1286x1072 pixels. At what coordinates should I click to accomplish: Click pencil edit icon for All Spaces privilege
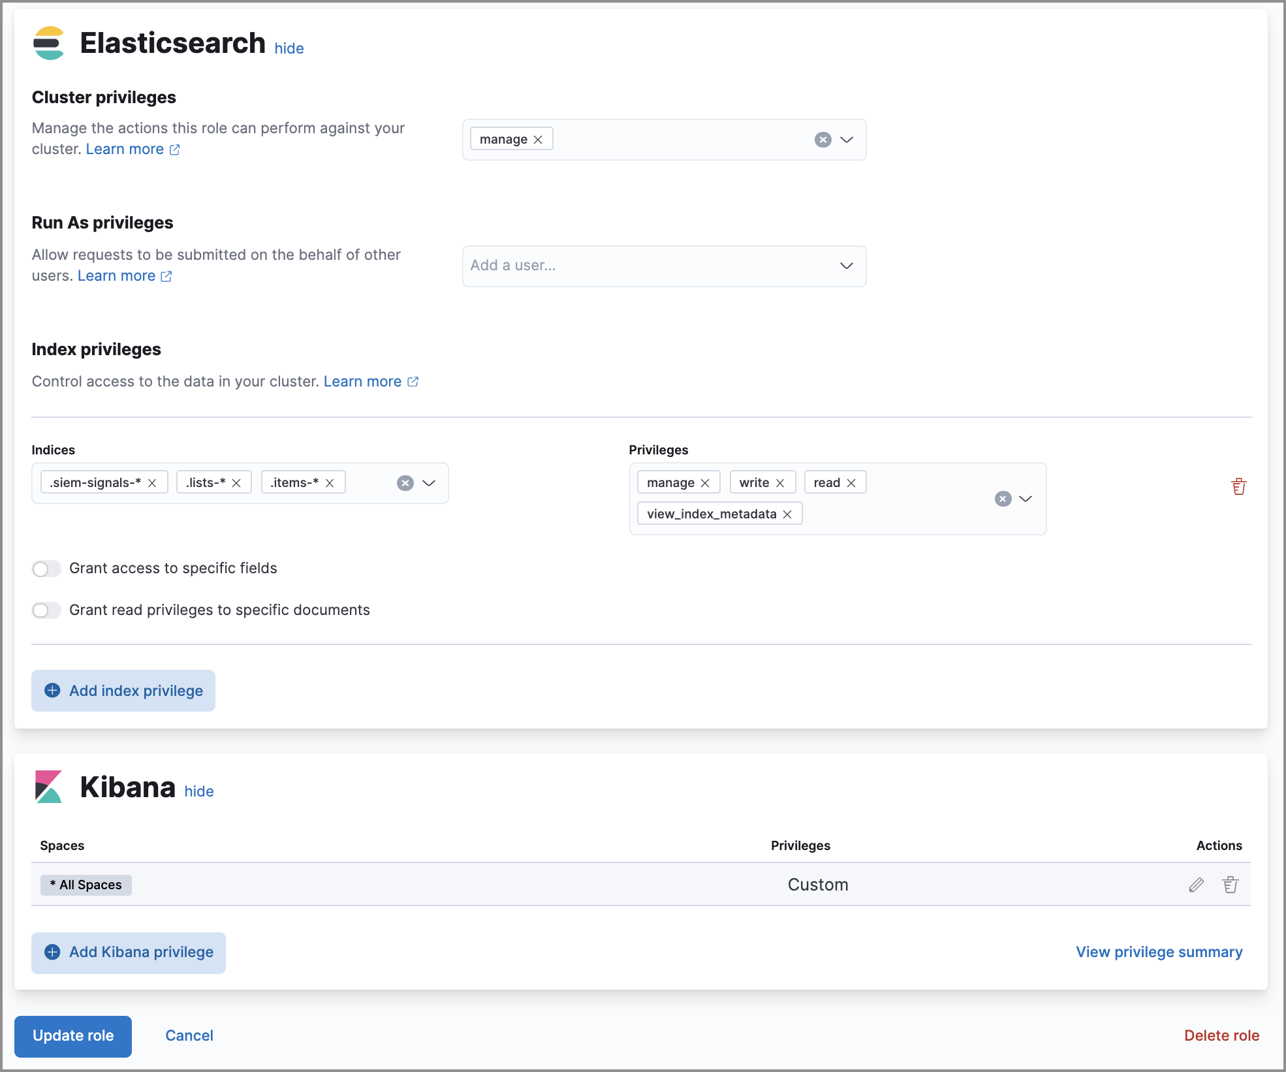coord(1197,884)
